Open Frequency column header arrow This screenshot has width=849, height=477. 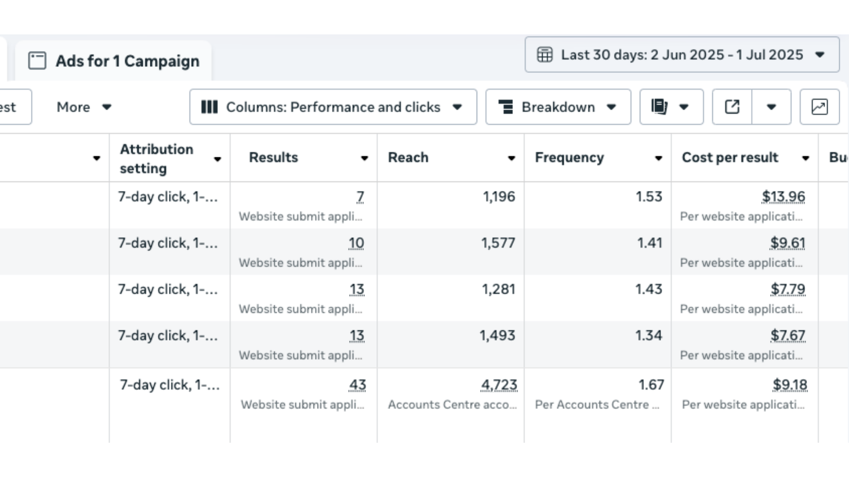point(658,158)
